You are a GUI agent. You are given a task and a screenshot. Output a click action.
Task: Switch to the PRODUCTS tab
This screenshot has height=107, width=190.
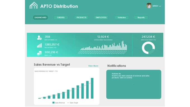pyautogui.click(x=81, y=17)
